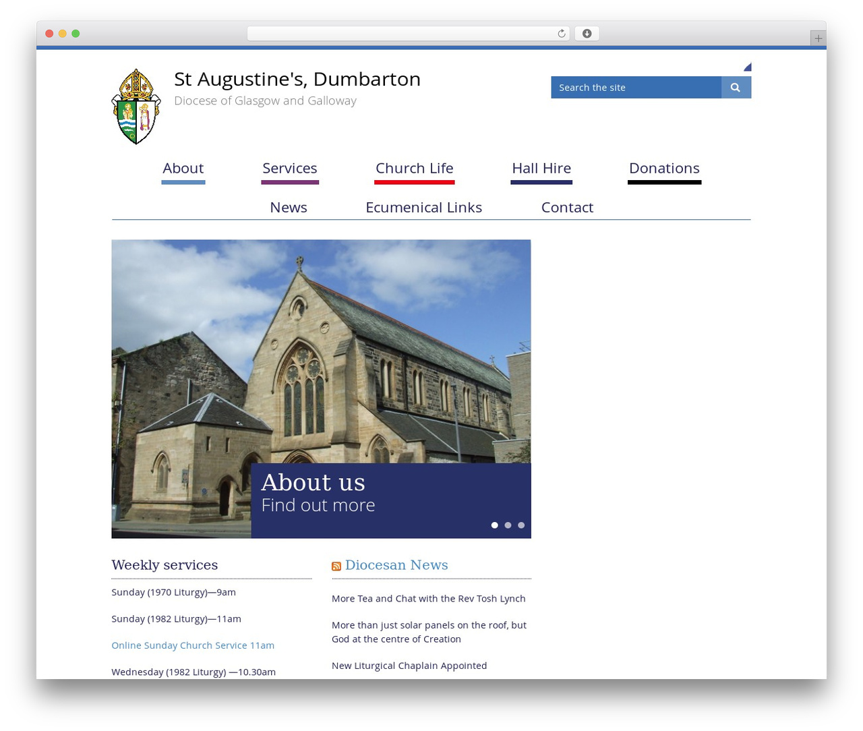Click the diocese crest logo
863x731 pixels.
(136, 107)
